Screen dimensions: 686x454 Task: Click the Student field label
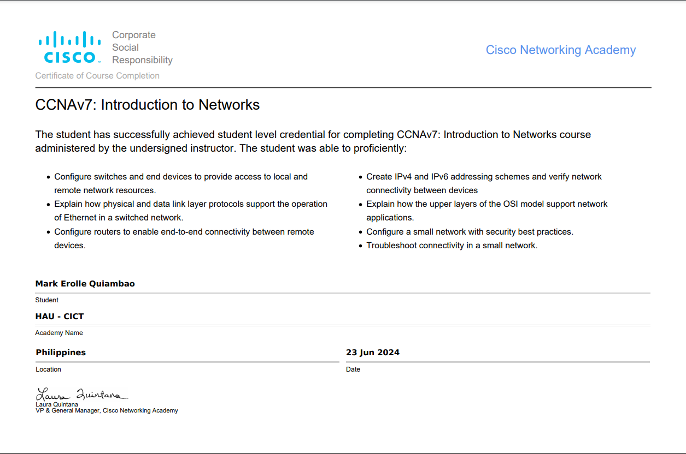click(47, 300)
